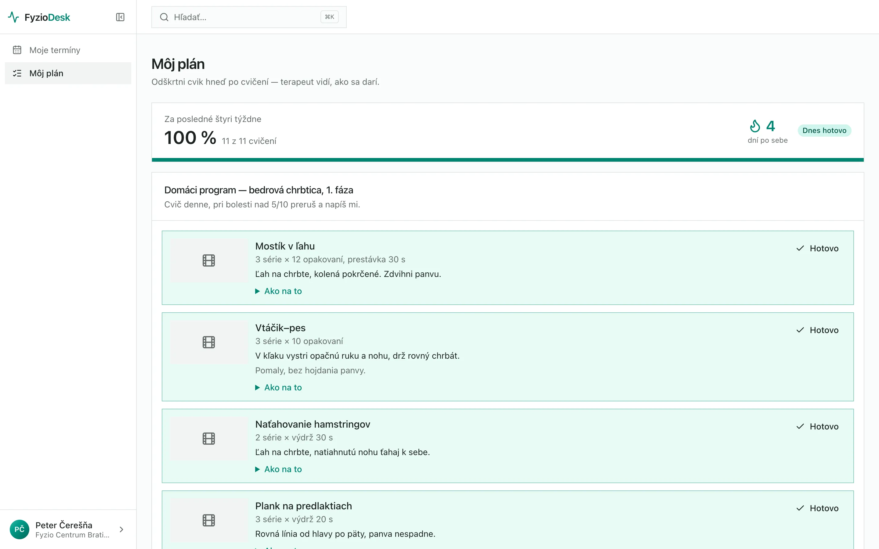Click the ⌘K shortcut badge
This screenshot has width=879, height=549.
[329, 17]
